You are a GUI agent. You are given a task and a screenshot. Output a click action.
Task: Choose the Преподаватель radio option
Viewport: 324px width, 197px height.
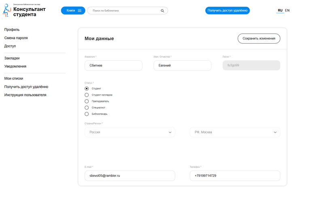87,101
